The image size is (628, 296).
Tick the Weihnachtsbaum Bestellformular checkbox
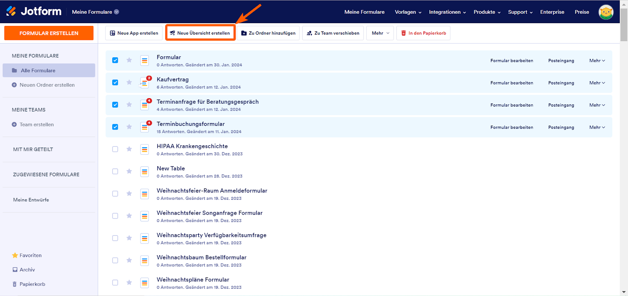click(x=115, y=260)
